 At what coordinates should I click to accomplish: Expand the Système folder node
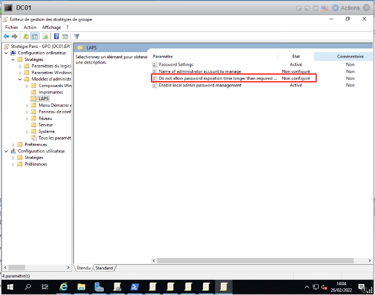[27, 131]
